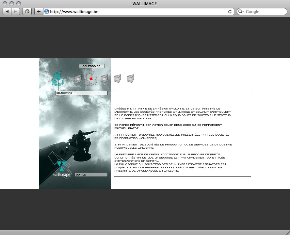Click the rightmost gray prism icon
This screenshot has width=290, height=235.
coord(130,78)
